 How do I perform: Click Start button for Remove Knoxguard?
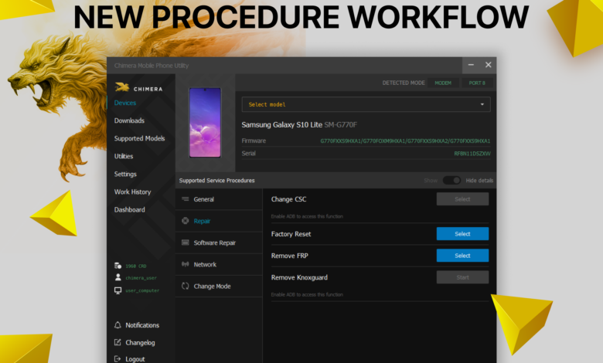click(462, 277)
